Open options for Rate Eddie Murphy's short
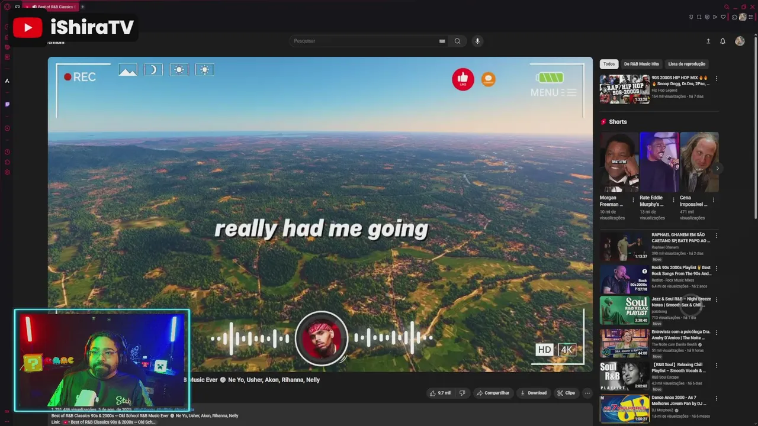The image size is (758, 426). pos(673,200)
